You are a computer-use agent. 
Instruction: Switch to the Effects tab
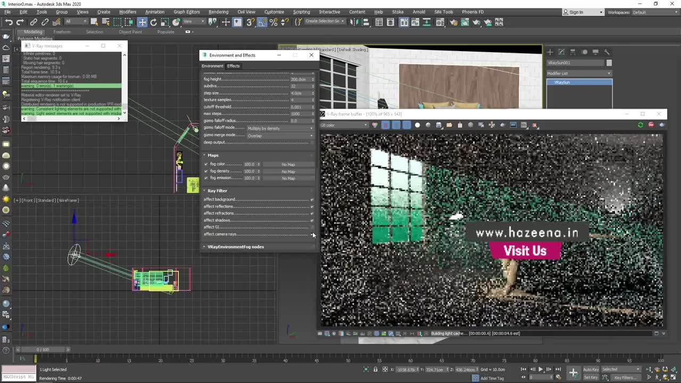pos(234,66)
